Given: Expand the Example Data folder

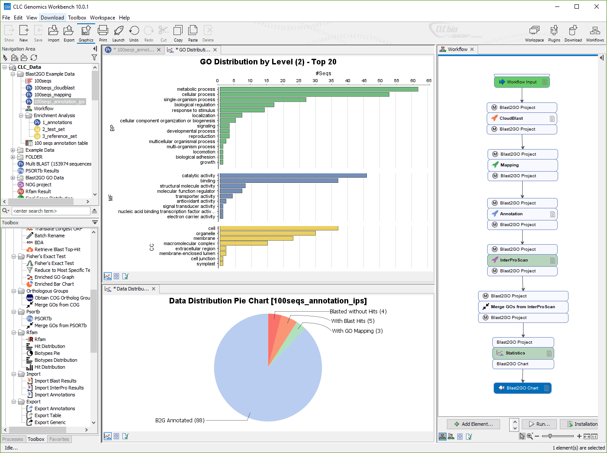Looking at the screenshot, I should tap(13, 150).
